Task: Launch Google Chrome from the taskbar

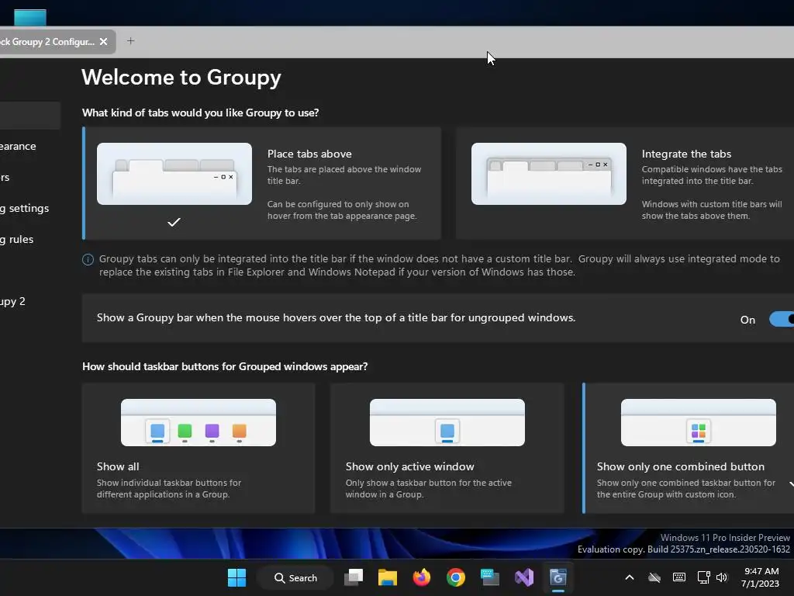Action: (x=456, y=577)
